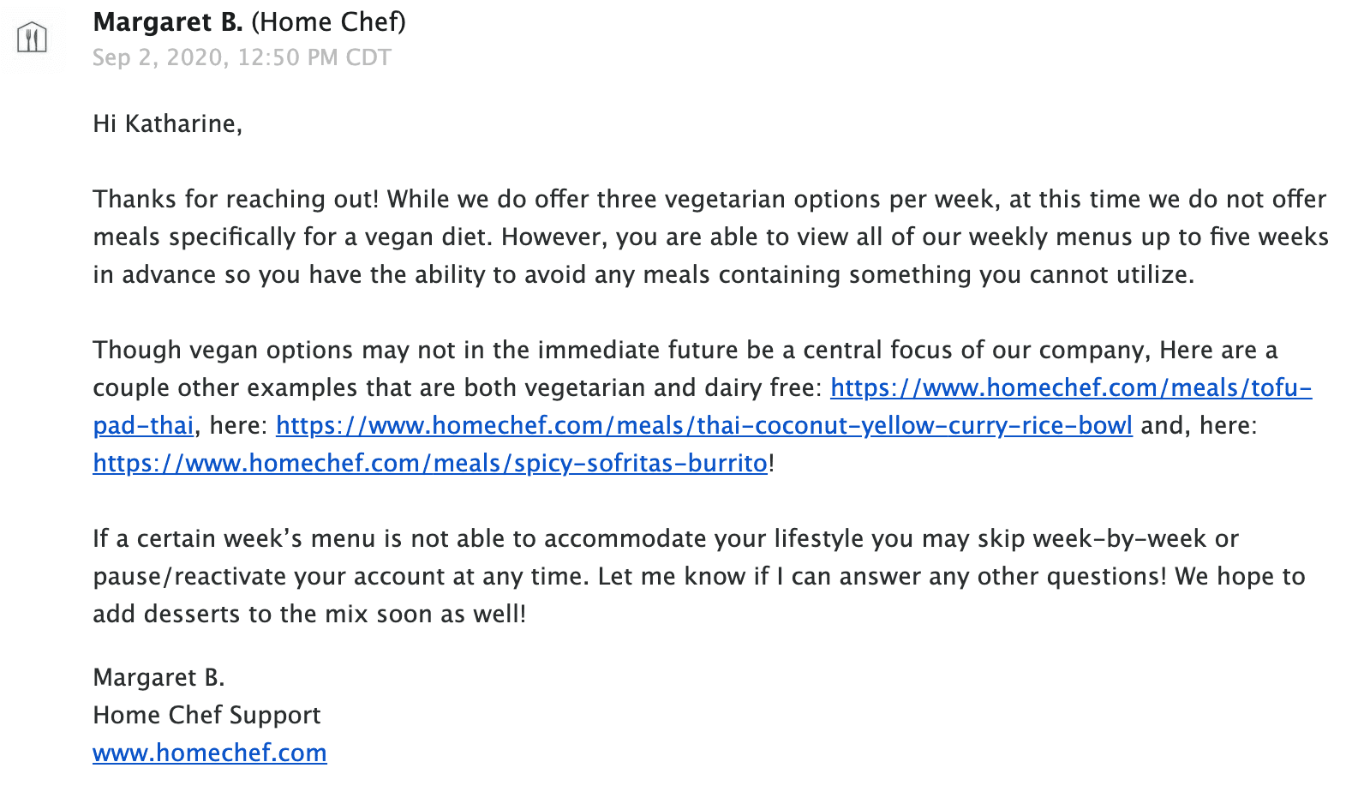Click the Sep 2, 2020 timestamp

point(242,57)
